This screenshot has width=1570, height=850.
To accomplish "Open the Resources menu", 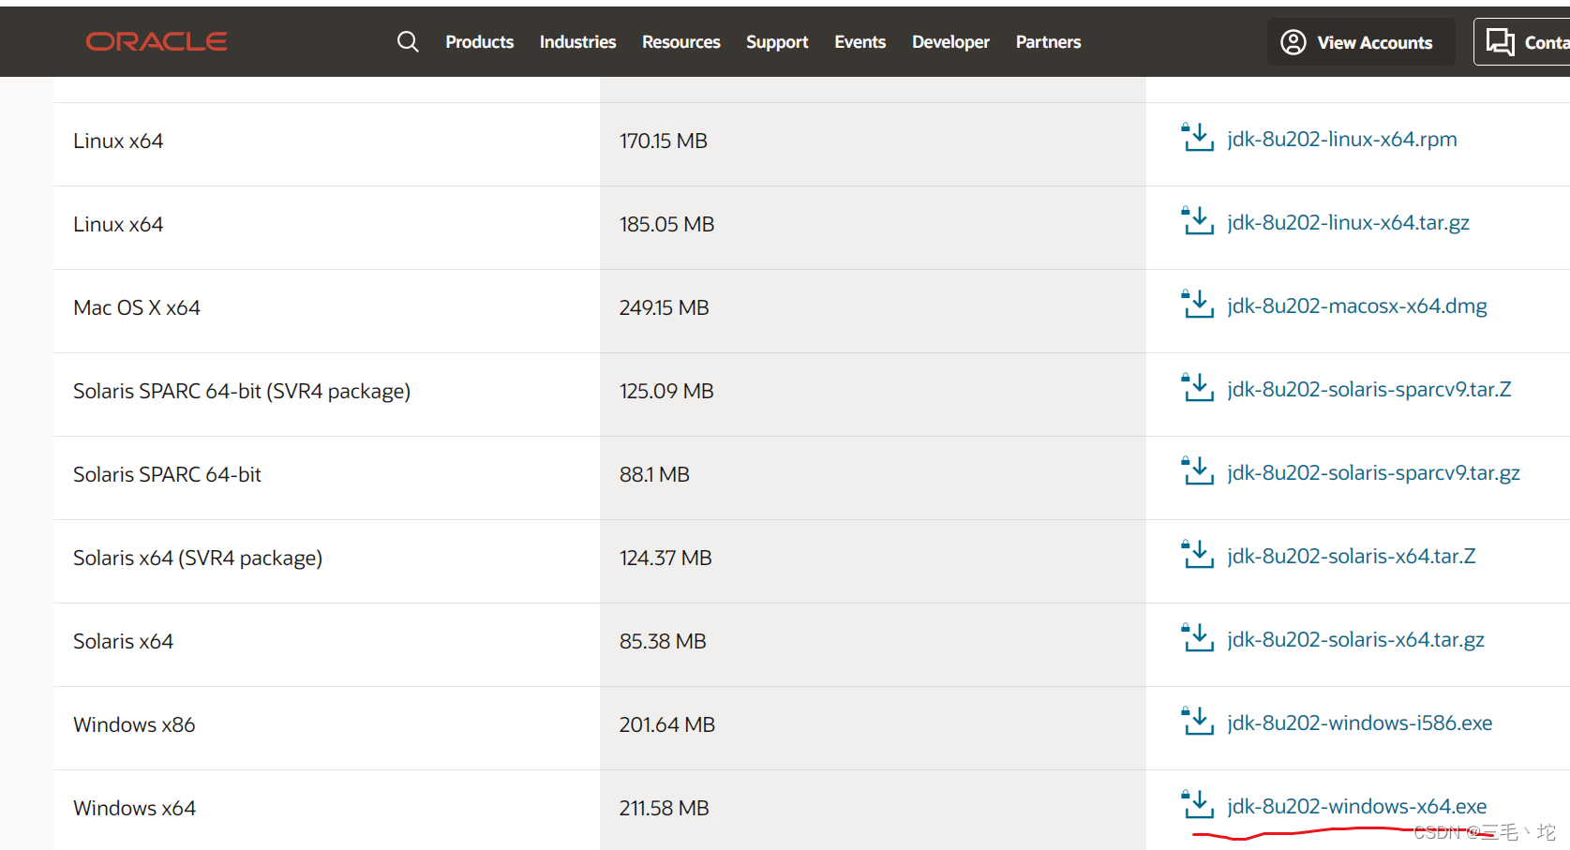I will 681,42.
